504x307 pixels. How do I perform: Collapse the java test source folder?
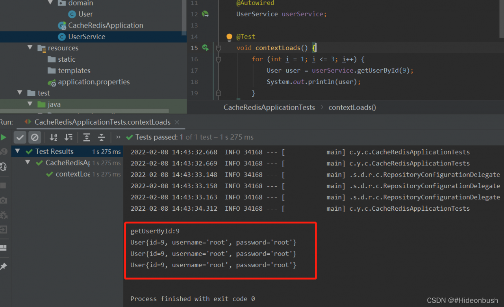[30, 105]
